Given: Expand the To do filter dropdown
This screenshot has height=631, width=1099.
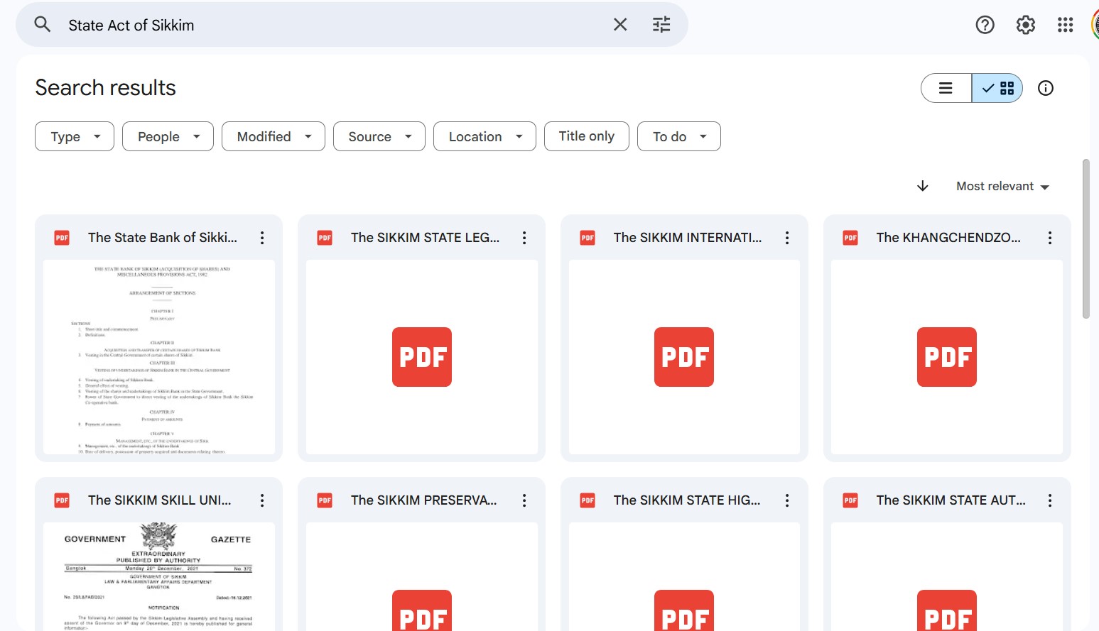Looking at the screenshot, I should click(x=679, y=136).
